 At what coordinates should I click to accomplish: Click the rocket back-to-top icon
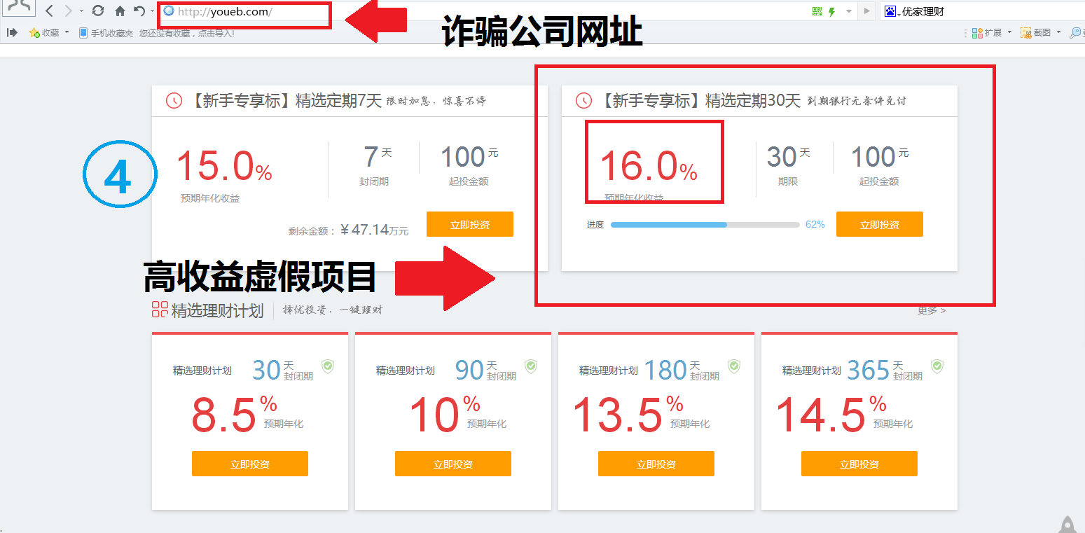[x=1067, y=524]
